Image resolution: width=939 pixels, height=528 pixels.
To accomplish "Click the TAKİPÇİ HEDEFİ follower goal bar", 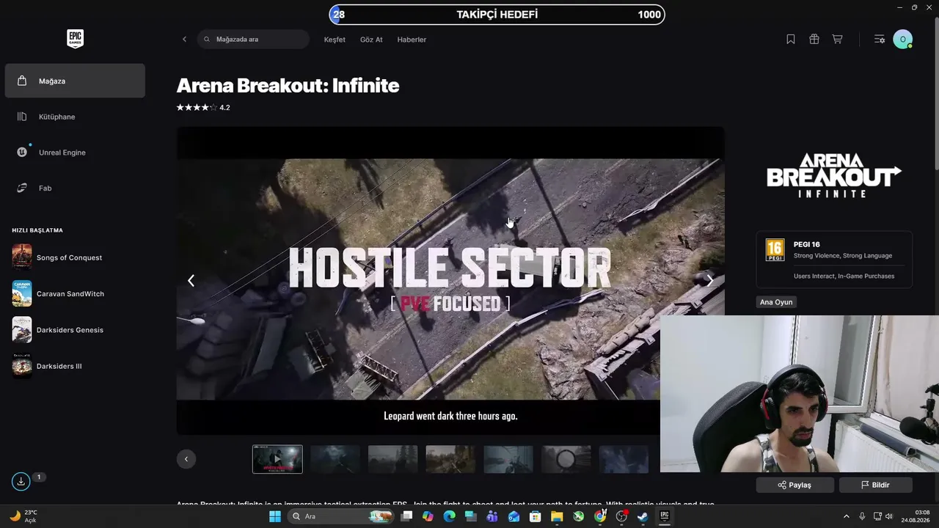I will click(497, 15).
